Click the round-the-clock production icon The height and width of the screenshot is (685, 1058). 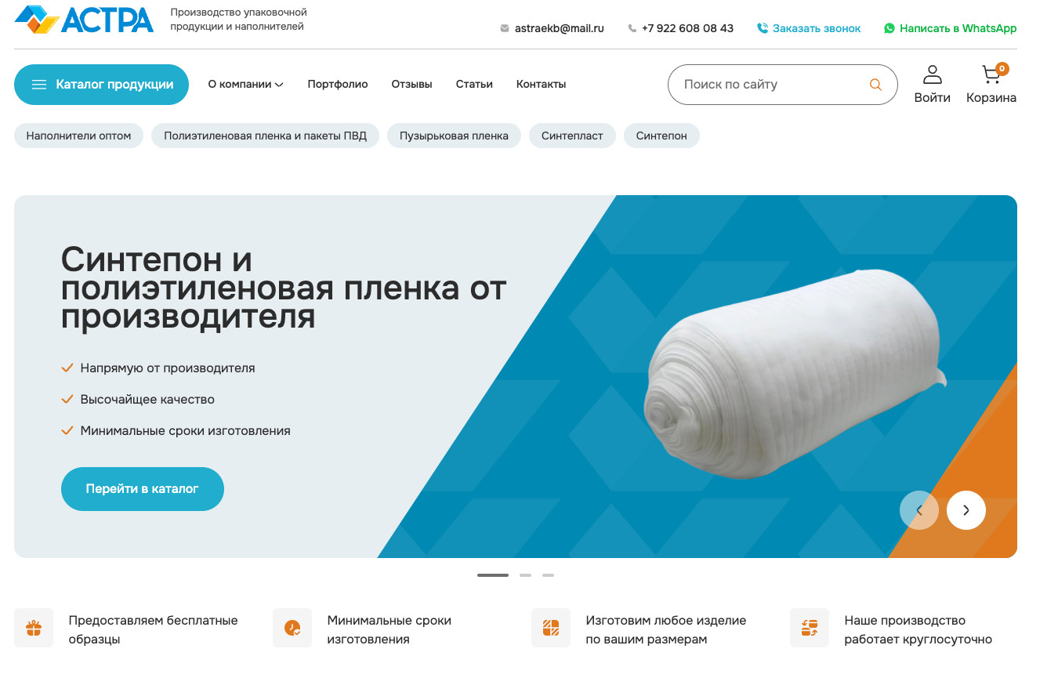[x=810, y=628]
